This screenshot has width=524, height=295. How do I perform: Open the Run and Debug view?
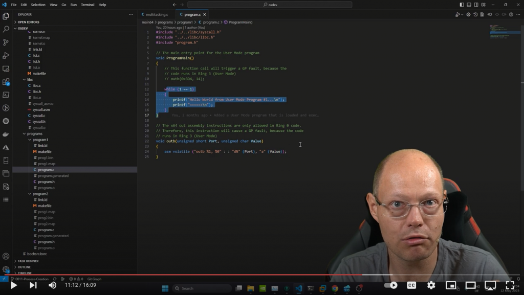point(6,55)
